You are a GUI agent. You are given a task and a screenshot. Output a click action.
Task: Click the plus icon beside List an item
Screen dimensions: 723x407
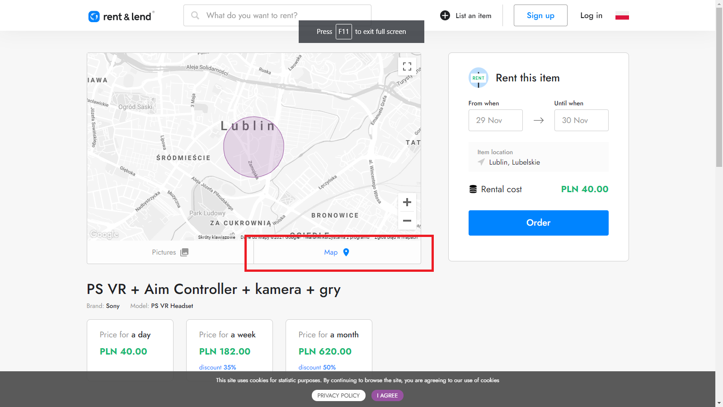(x=445, y=15)
